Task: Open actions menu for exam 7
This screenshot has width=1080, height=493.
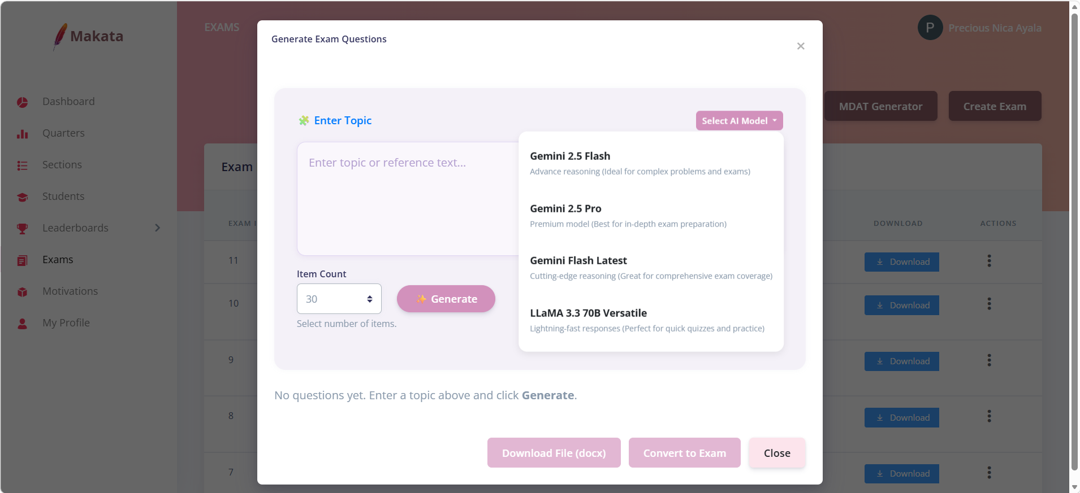Action: [989, 473]
